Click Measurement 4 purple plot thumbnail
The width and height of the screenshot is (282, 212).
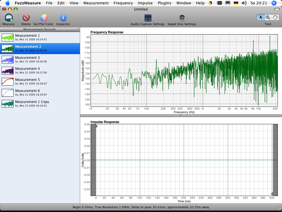coord(7,70)
